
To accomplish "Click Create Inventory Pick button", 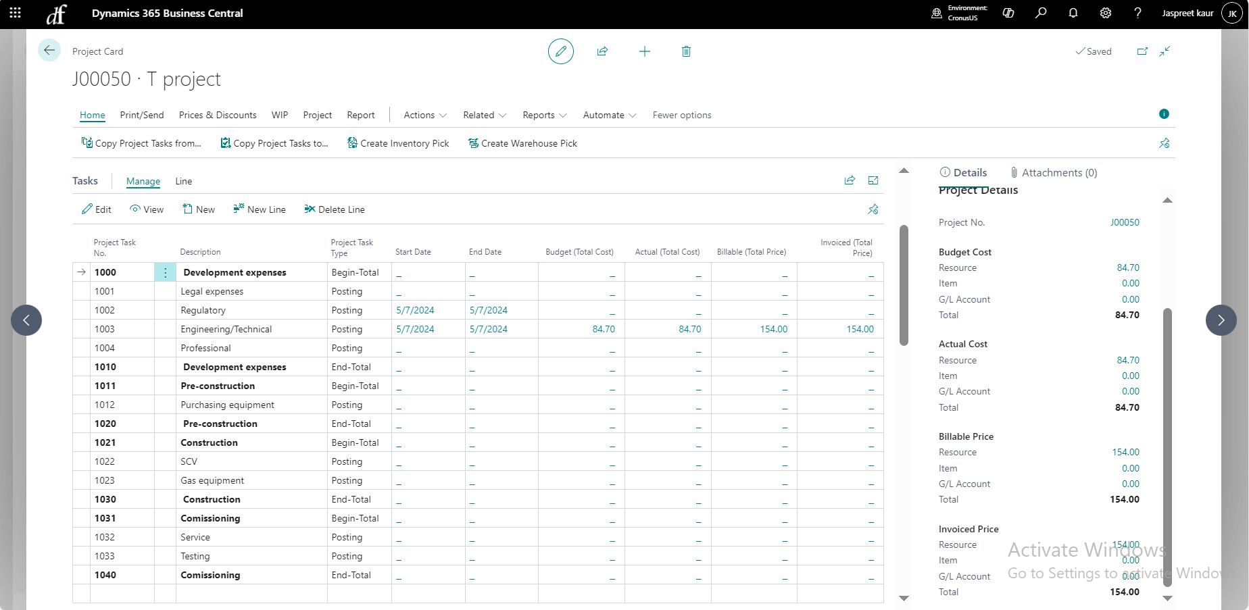I will [x=398, y=143].
